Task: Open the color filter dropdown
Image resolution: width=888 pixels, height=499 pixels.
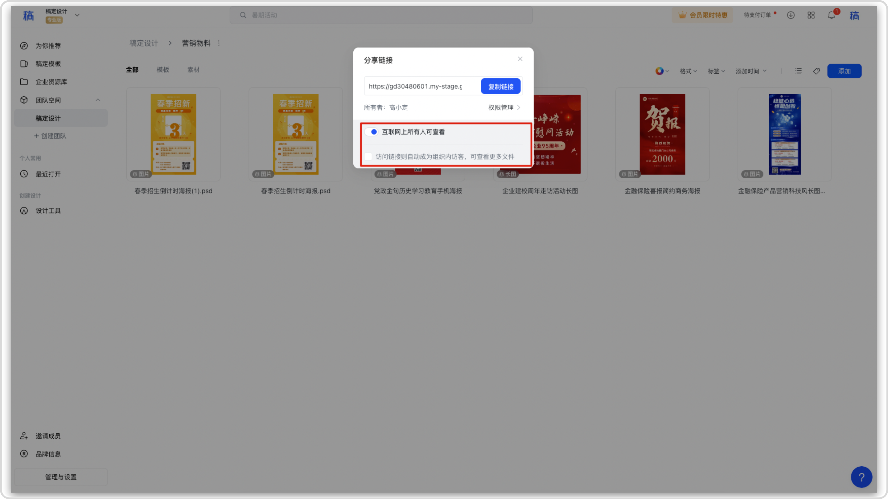Action: click(662, 71)
